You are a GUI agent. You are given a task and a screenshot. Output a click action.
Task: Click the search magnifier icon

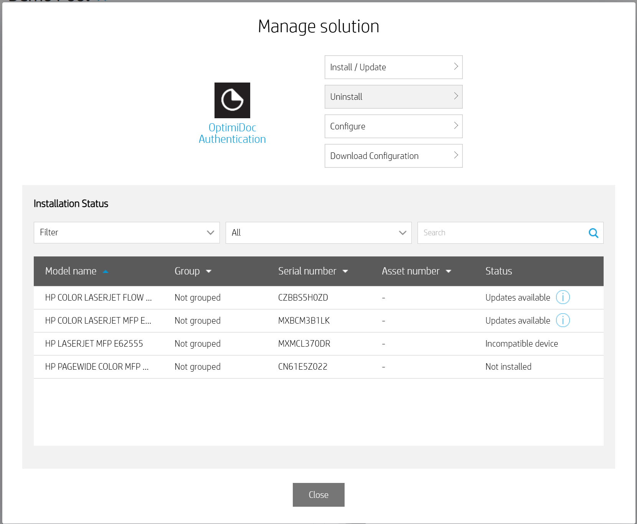coord(593,233)
